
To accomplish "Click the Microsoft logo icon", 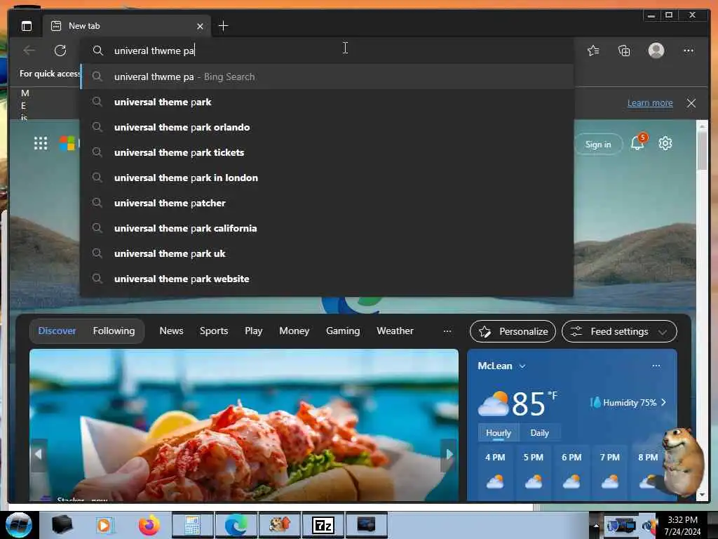I will pos(67,143).
